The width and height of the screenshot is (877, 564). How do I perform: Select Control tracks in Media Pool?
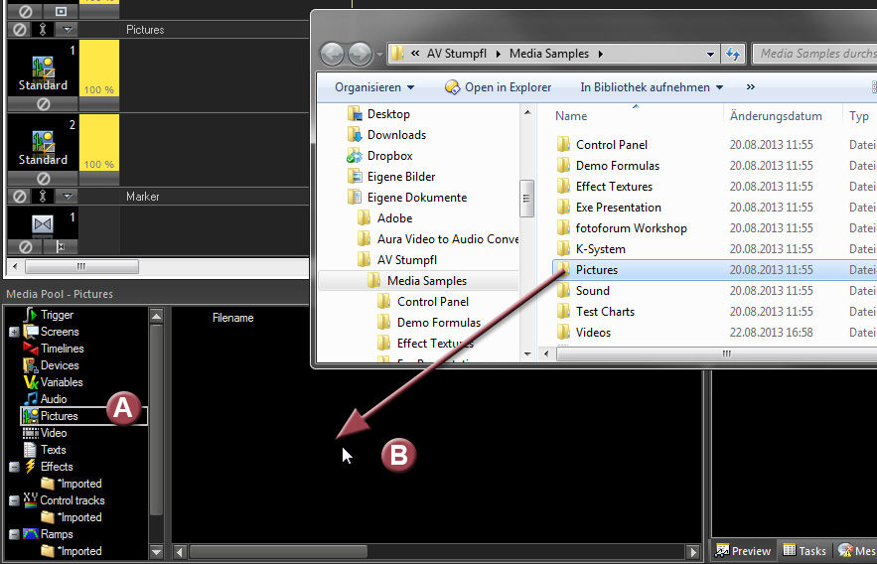tap(73, 500)
